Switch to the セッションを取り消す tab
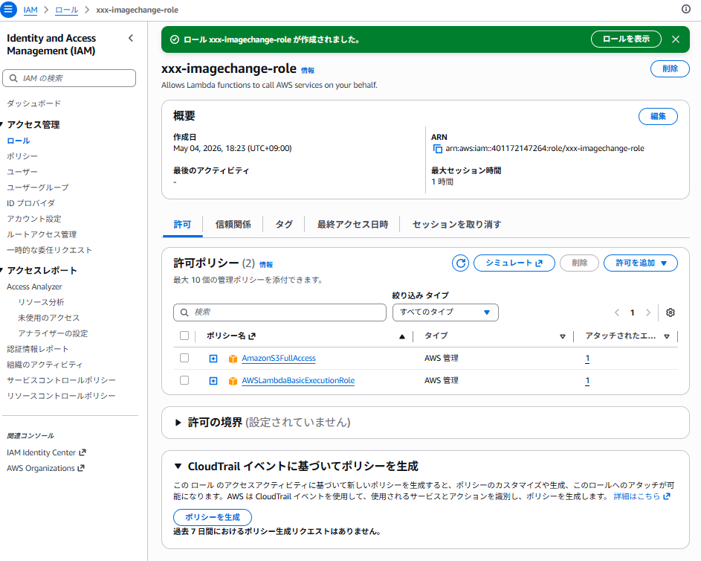Screen dimensions: 701x561 point(456,225)
